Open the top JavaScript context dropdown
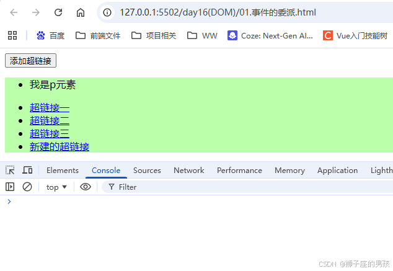Image resolution: width=393 pixels, height=271 pixels. [x=56, y=187]
